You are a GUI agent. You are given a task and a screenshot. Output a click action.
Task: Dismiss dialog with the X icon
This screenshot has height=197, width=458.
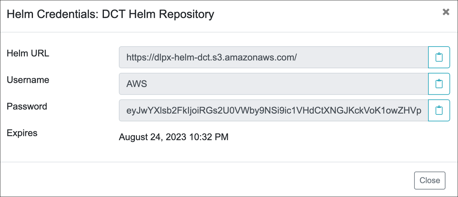446,12
